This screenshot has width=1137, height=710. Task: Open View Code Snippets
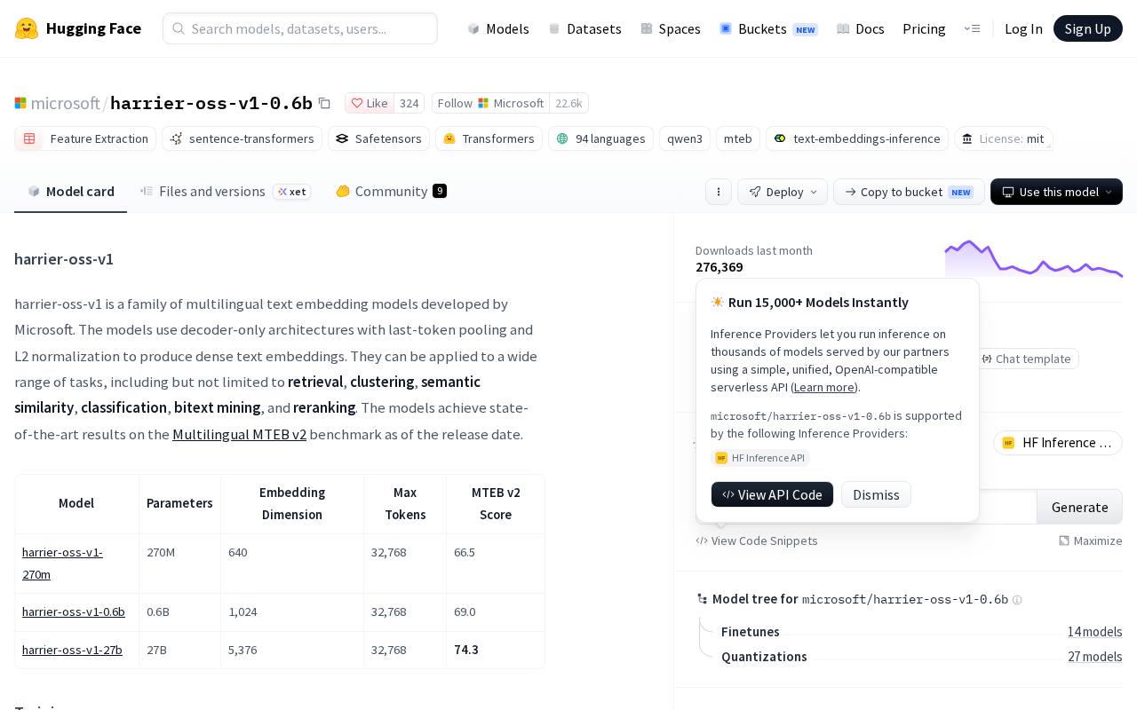(x=757, y=540)
